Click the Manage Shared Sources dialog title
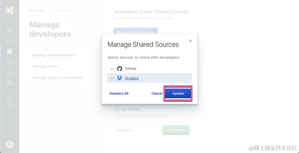The width and height of the screenshot is (299, 153). pyautogui.click(x=143, y=44)
